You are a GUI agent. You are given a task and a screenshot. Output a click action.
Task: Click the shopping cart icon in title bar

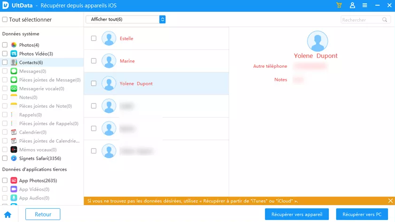[x=339, y=5]
